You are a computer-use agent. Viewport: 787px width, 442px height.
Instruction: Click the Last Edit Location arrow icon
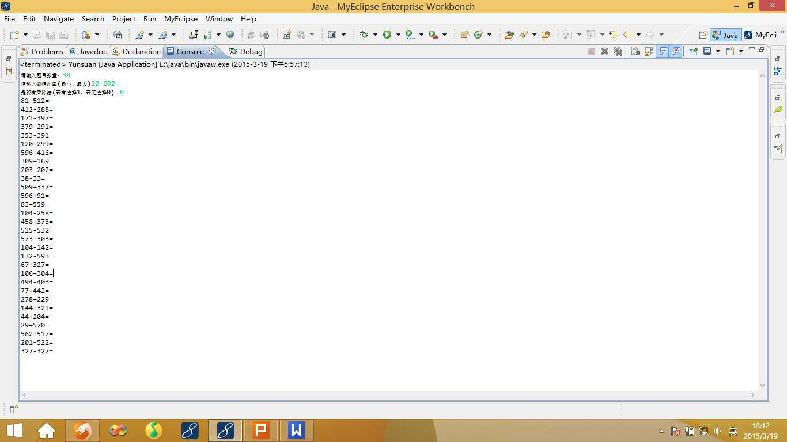(x=614, y=35)
